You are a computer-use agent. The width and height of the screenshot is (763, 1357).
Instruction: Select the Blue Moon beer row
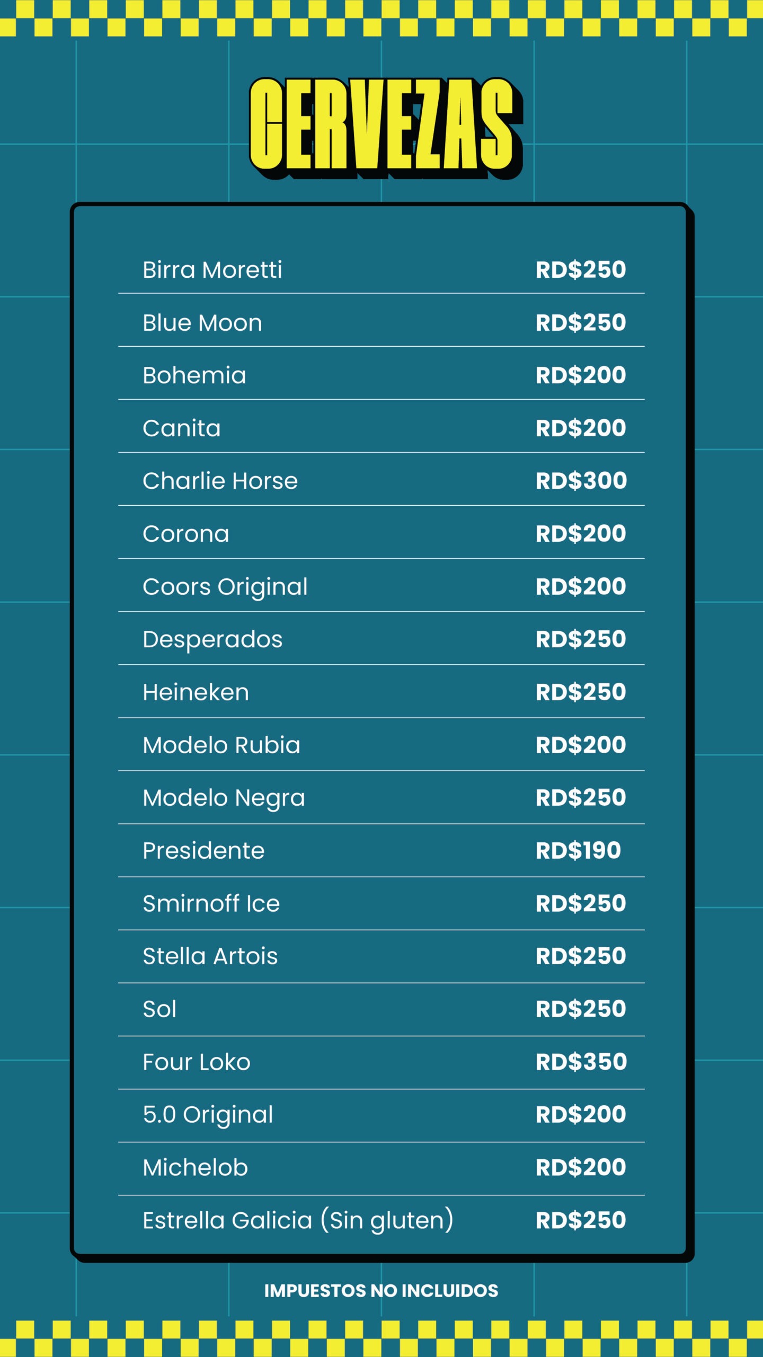pos(381,323)
